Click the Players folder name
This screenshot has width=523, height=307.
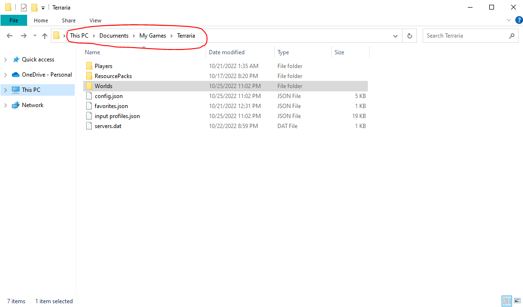tap(103, 66)
